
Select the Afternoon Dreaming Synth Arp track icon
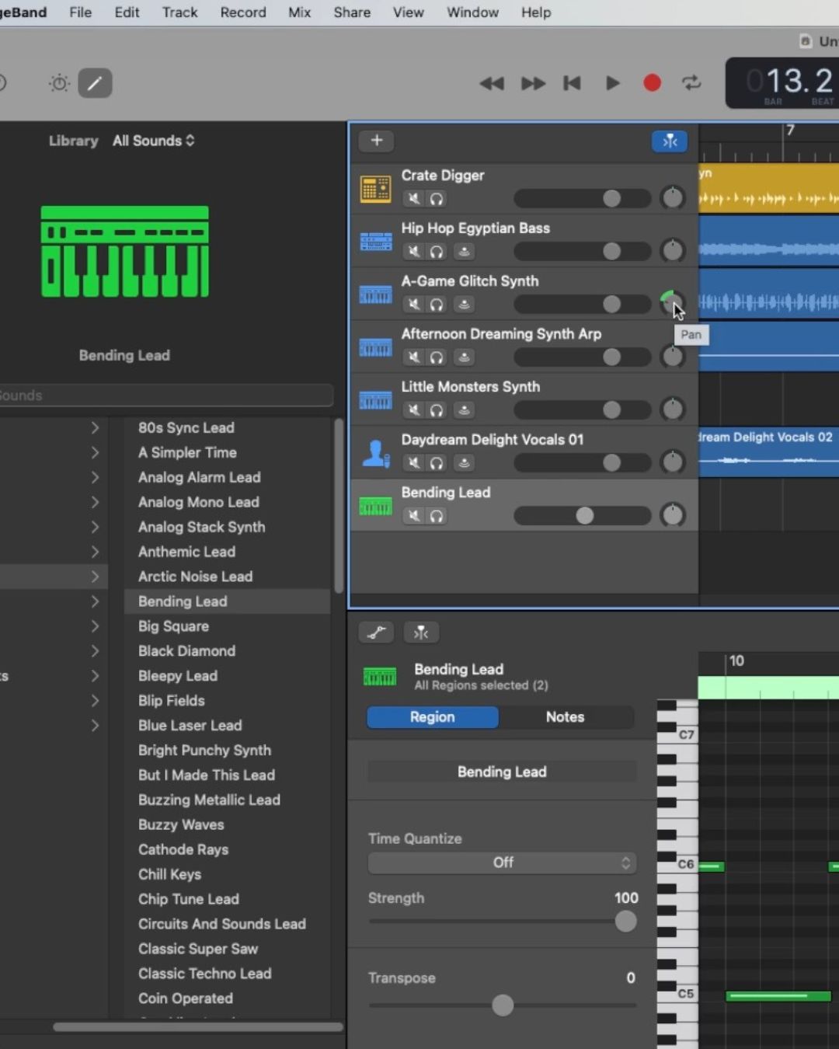pyautogui.click(x=376, y=347)
